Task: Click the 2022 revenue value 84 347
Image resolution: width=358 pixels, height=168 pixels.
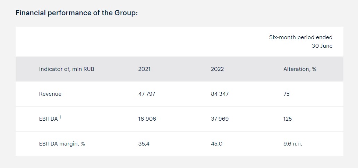Action: click(x=220, y=94)
